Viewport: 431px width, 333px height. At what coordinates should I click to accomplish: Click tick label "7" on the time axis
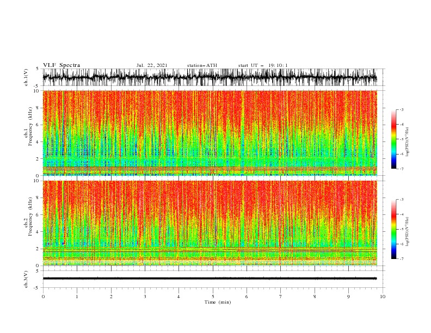point(280,297)
